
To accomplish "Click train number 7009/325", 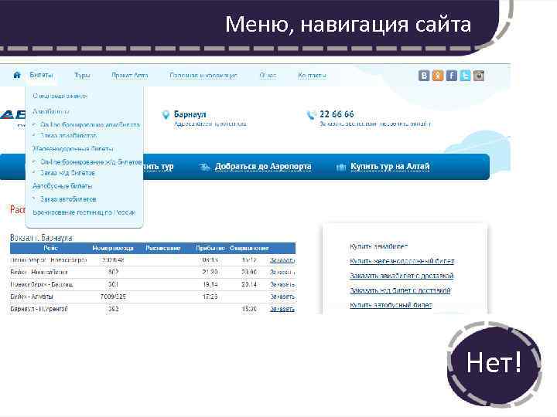I will pyautogui.click(x=113, y=297).
